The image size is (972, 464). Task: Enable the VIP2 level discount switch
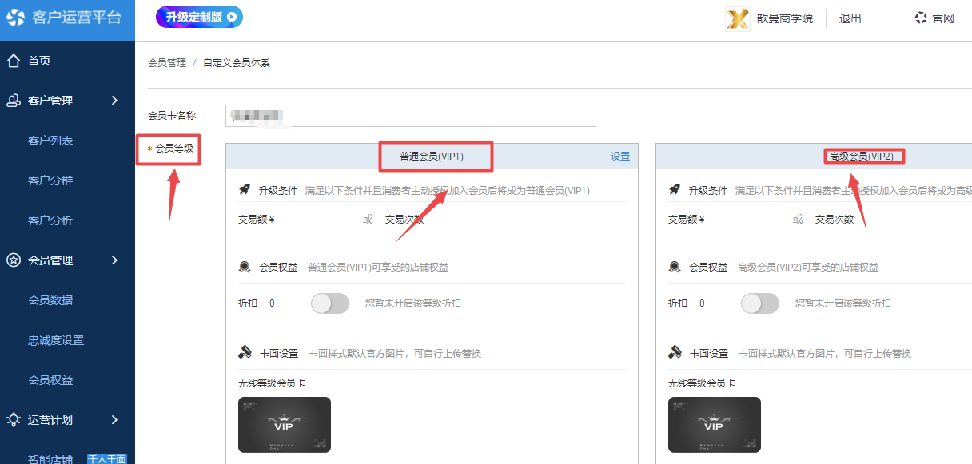coord(760,303)
